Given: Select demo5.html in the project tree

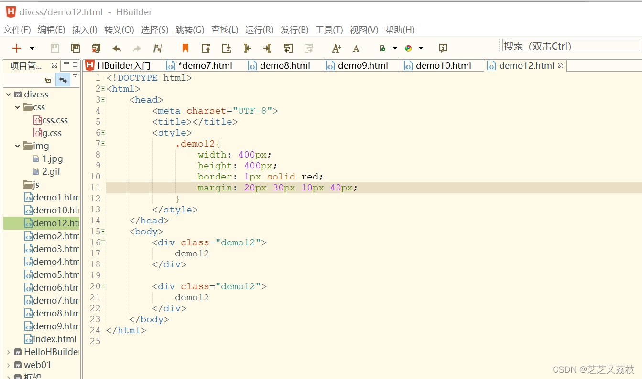Looking at the screenshot, I should point(52,275).
